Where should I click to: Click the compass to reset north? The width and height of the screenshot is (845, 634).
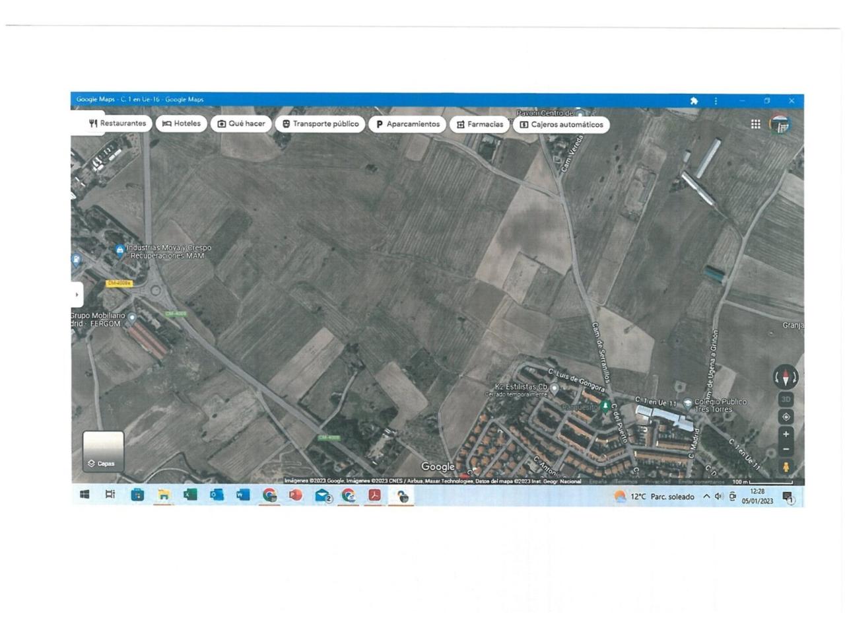[x=785, y=377]
